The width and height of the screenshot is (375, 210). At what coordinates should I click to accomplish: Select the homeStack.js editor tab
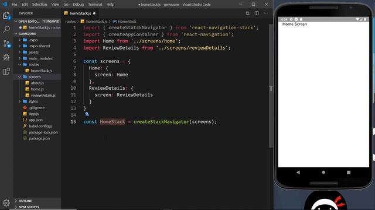pos(80,13)
